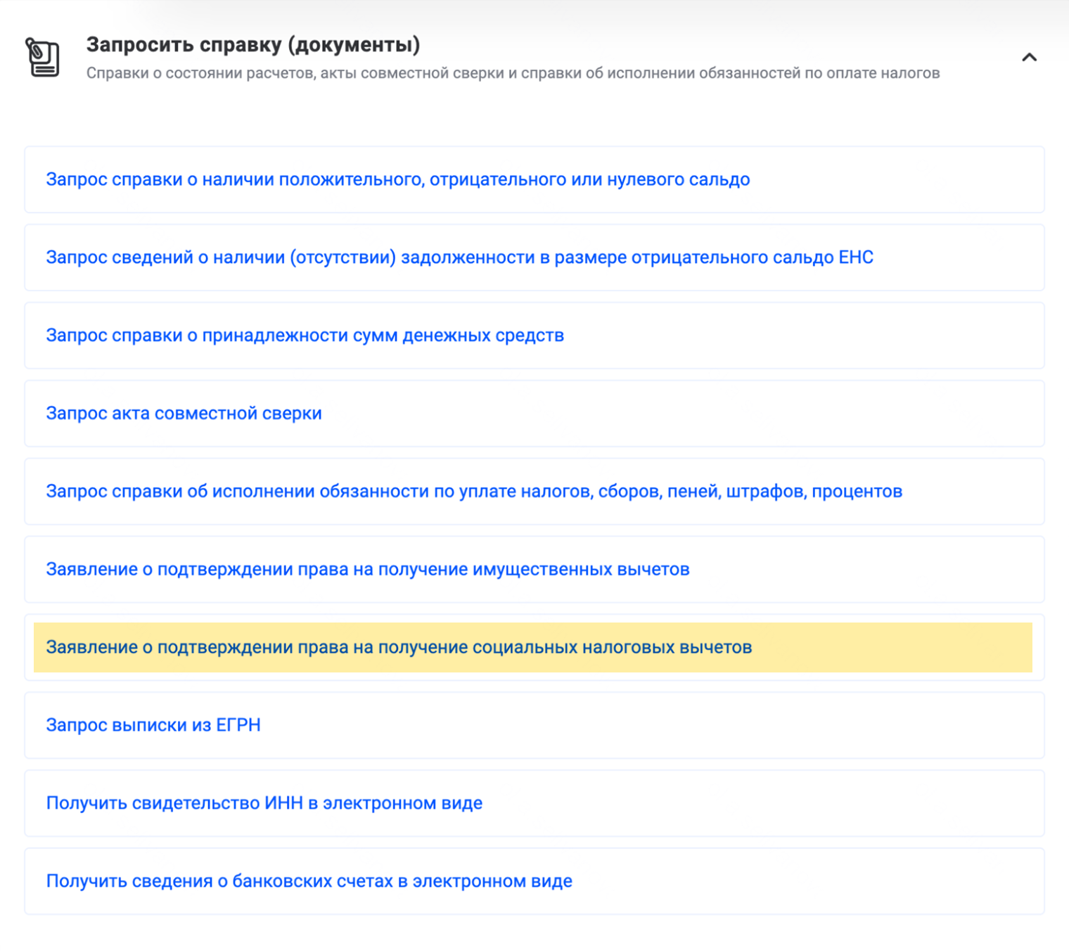The image size is (1069, 951).
Task: Click the ИНН certificate card
Action: pos(533,803)
